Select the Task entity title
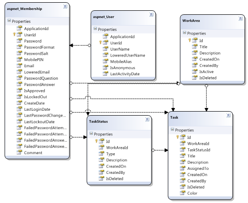 pyautogui.click(x=174, y=117)
